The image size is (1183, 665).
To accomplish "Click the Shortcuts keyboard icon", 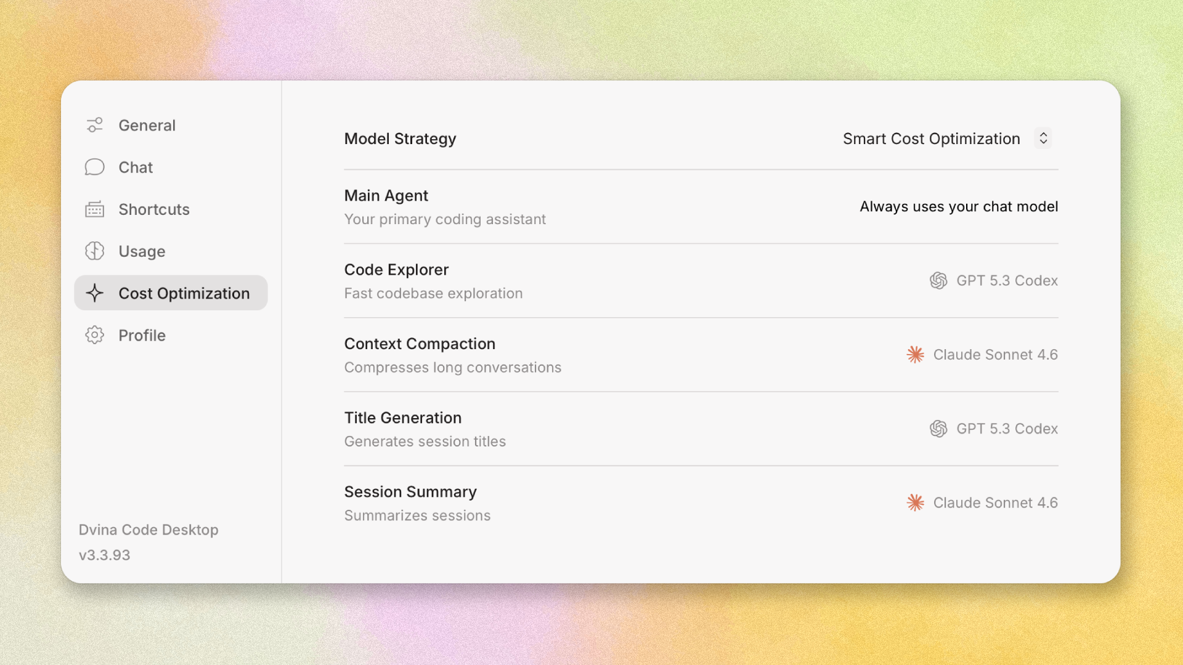I will (x=94, y=209).
